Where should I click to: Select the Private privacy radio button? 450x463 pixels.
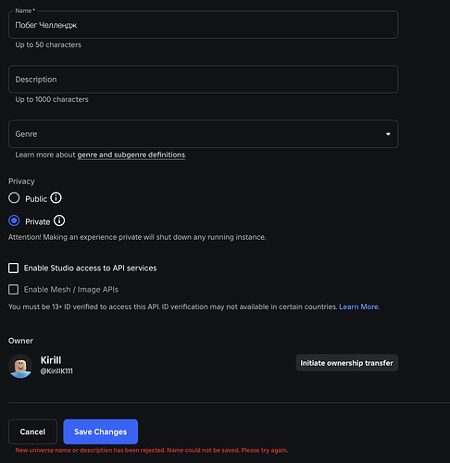click(x=14, y=220)
